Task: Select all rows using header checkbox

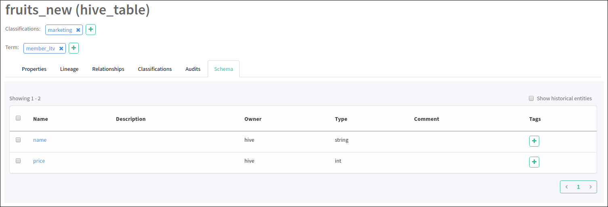Action: coord(18,118)
